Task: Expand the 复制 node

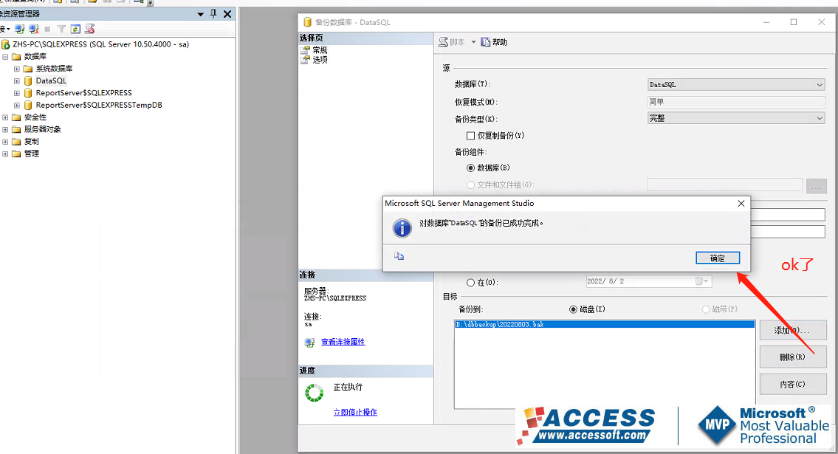Action: (x=5, y=142)
